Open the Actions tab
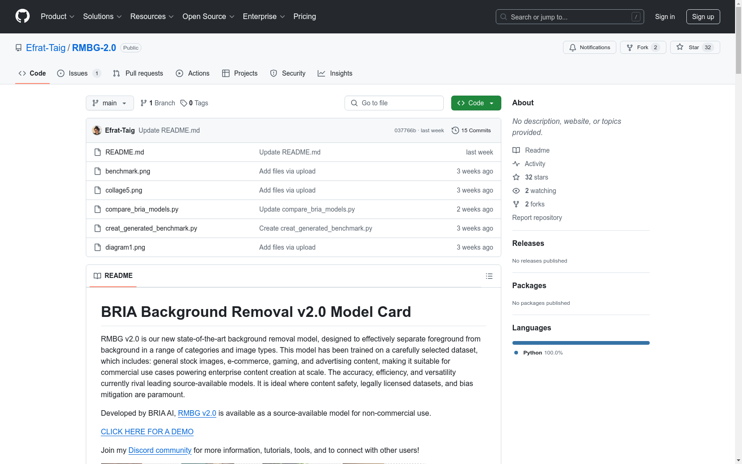Viewport: 742px width, 464px height. click(x=192, y=73)
